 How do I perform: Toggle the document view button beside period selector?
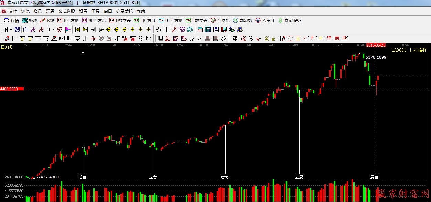(25, 30)
